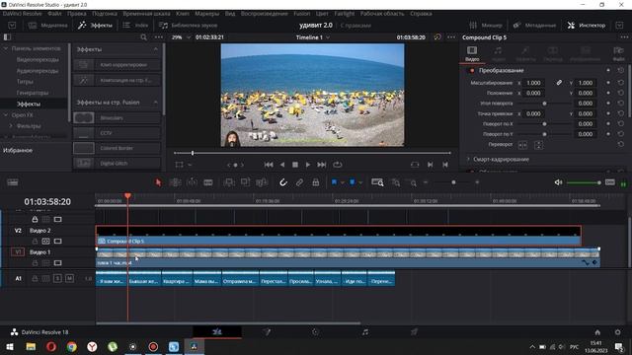Click the blue Flag icon
632x355 pixels.
334,182
